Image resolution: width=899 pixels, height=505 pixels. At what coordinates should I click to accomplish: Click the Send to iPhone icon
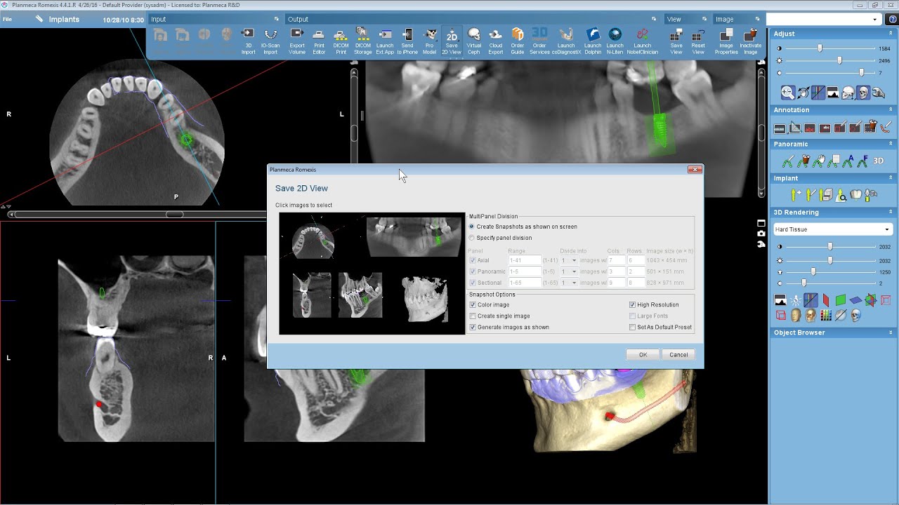click(407, 41)
